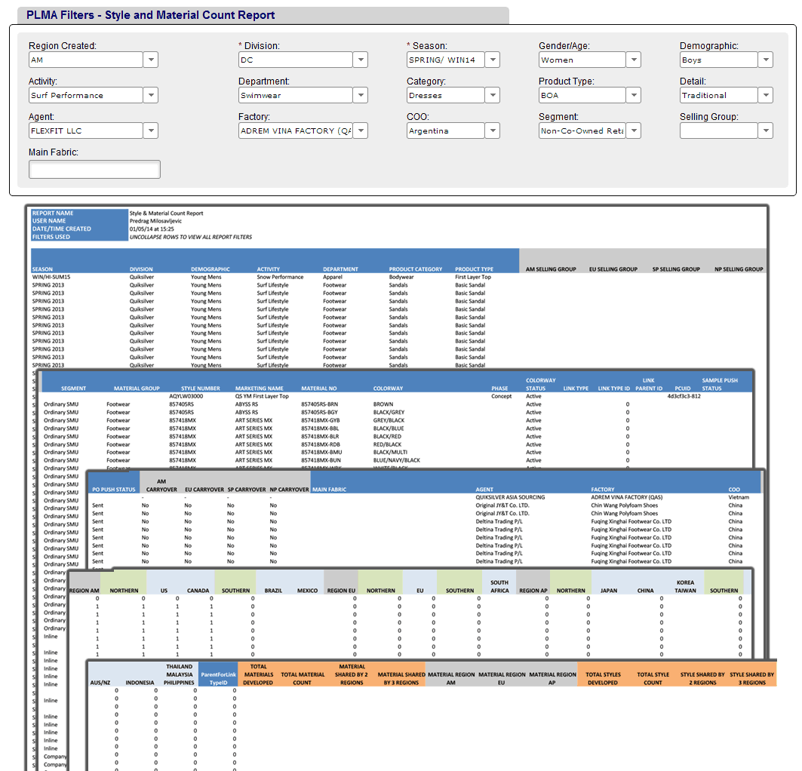Click the PRODUCT CATEGORY column header
Screen dimensions: 802x771
coord(415,269)
